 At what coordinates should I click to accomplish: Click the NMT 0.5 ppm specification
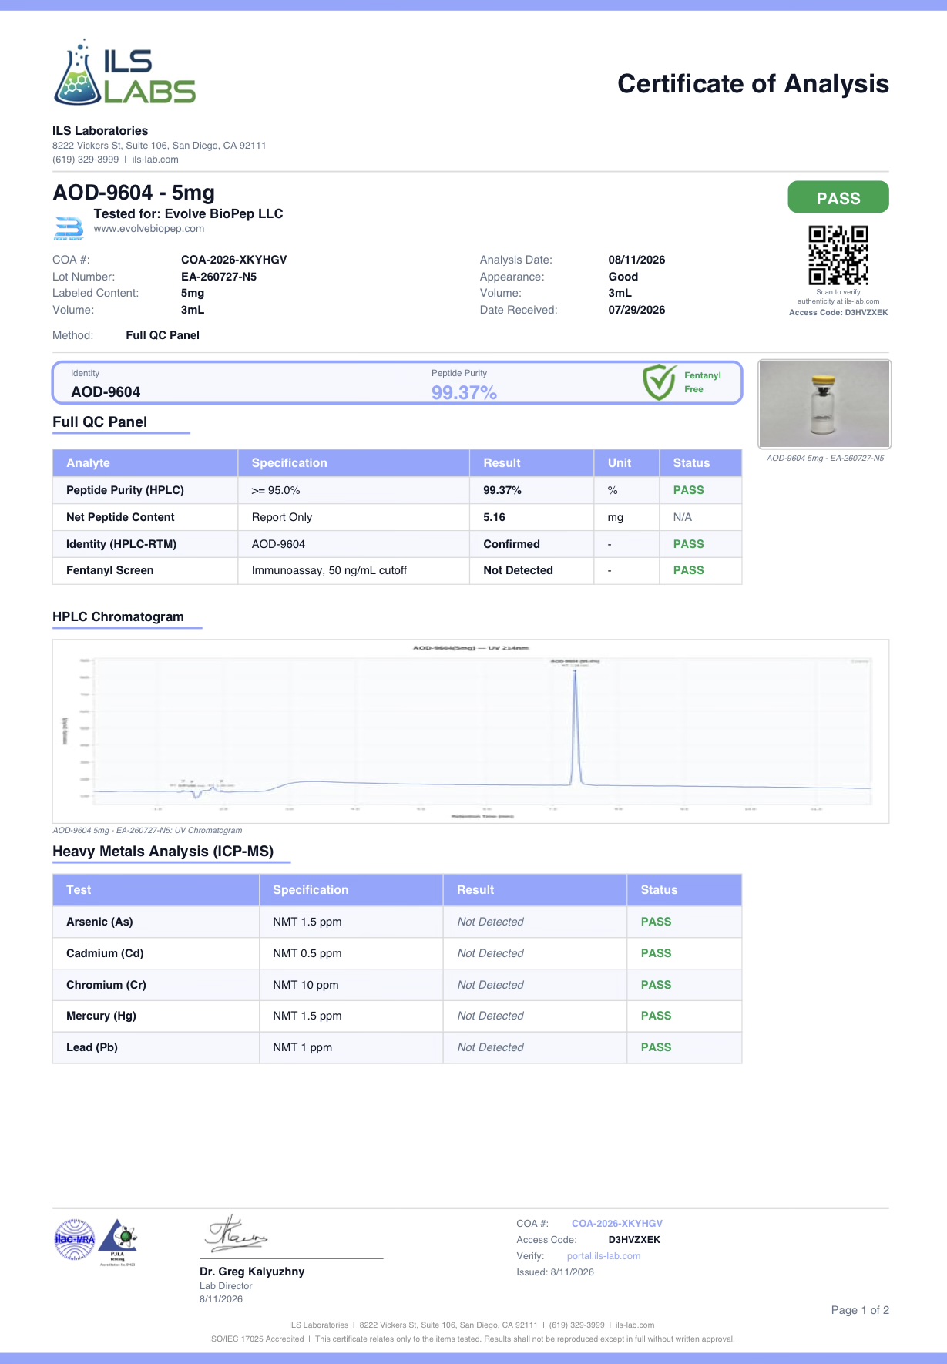[307, 953]
